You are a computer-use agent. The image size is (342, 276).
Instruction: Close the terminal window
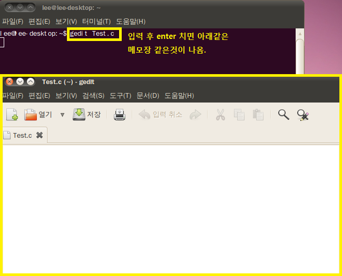click(x=9, y=7)
